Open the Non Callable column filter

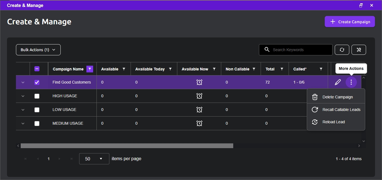coord(254,69)
